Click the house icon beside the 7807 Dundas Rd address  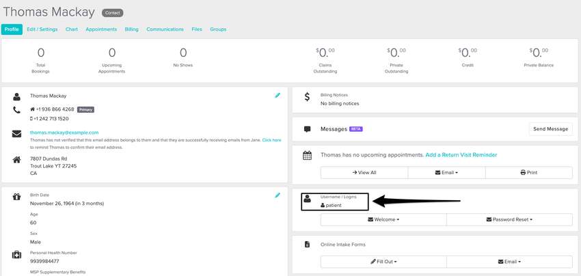pyautogui.click(x=16, y=160)
